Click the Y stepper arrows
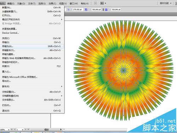 point(72,10)
